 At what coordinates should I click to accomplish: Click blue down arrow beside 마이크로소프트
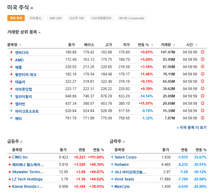[11, 111]
